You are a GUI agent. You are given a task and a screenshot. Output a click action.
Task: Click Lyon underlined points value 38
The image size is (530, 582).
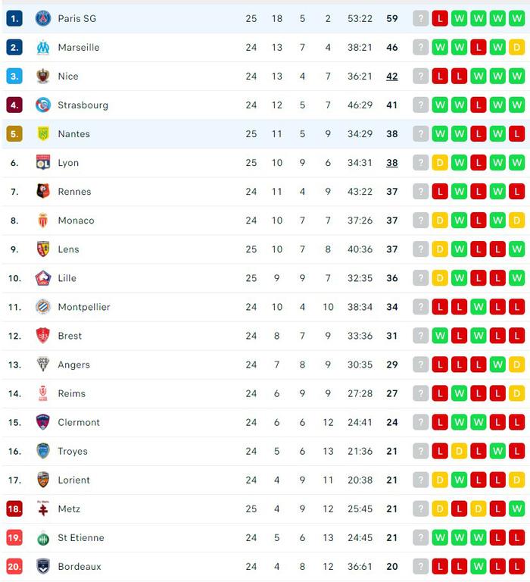tap(392, 163)
